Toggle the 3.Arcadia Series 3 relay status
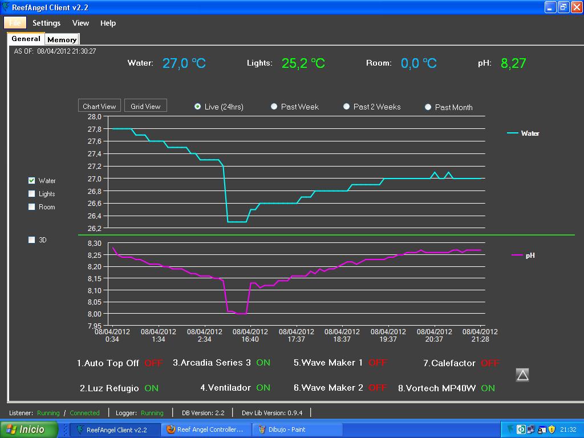The height and width of the screenshot is (438, 584). pyautogui.click(x=263, y=363)
